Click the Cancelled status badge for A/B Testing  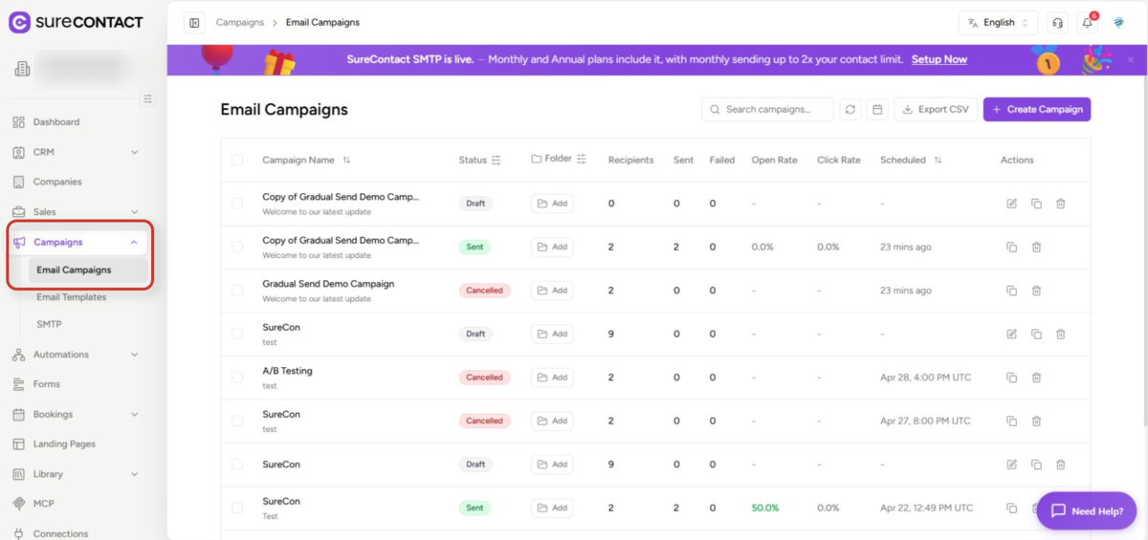[x=485, y=378]
